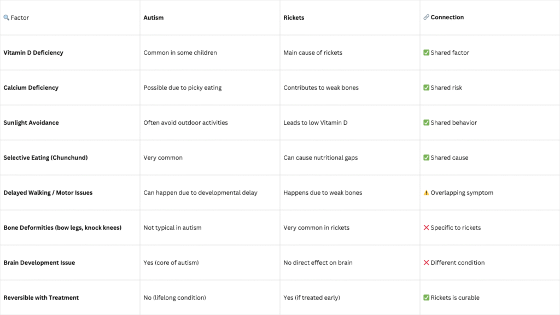The image size is (560, 315).
Task: Click the red X beside Different condition
Action: click(426, 262)
